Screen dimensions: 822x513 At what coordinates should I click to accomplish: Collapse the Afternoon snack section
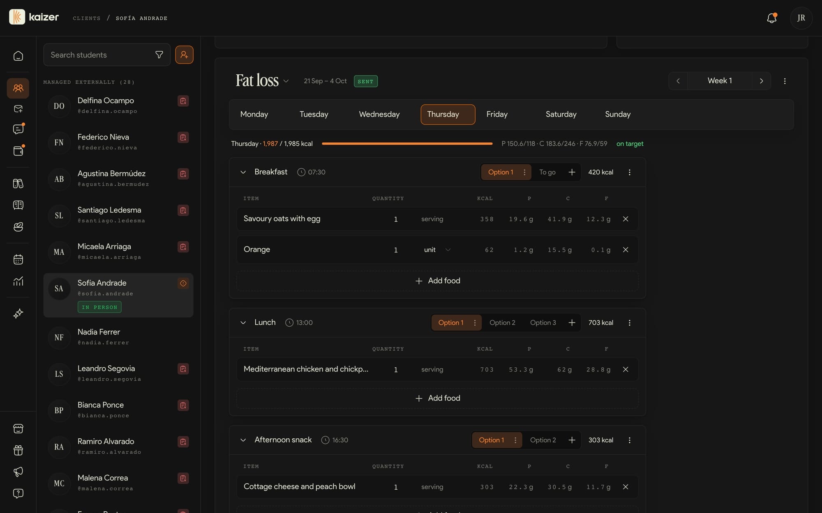tap(243, 440)
